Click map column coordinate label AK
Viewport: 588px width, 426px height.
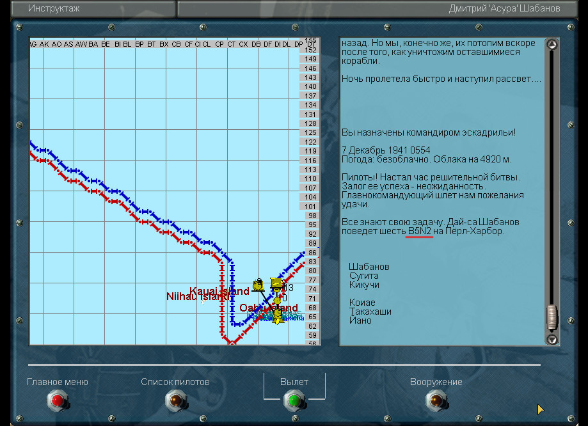point(44,44)
